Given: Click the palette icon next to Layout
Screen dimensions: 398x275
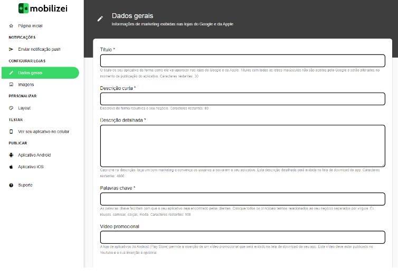Looking at the screenshot, I should point(11,108).
